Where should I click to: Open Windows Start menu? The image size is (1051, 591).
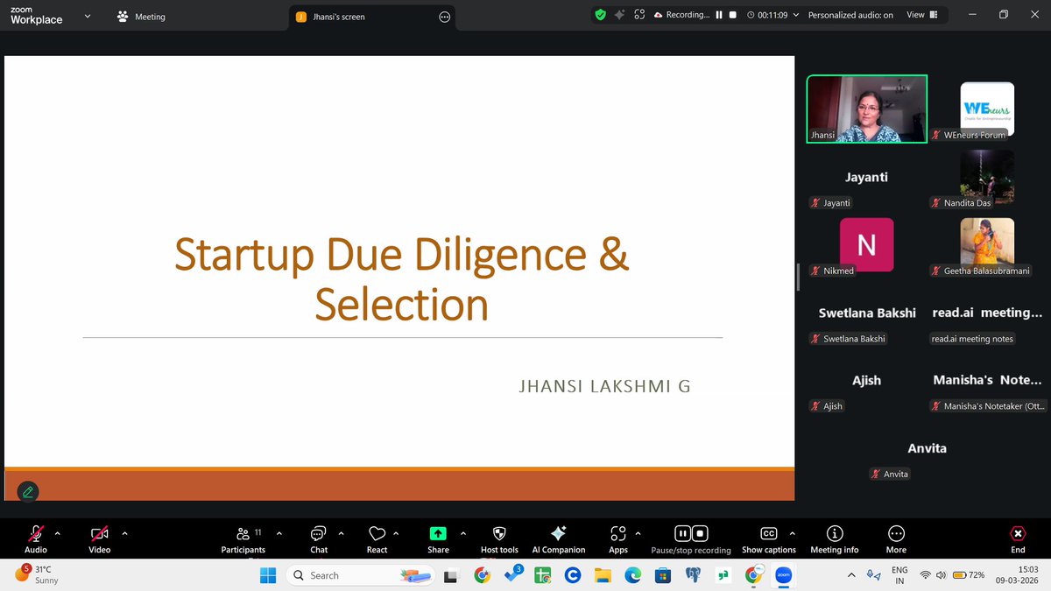pyautogui.click(x=268, y=575)
